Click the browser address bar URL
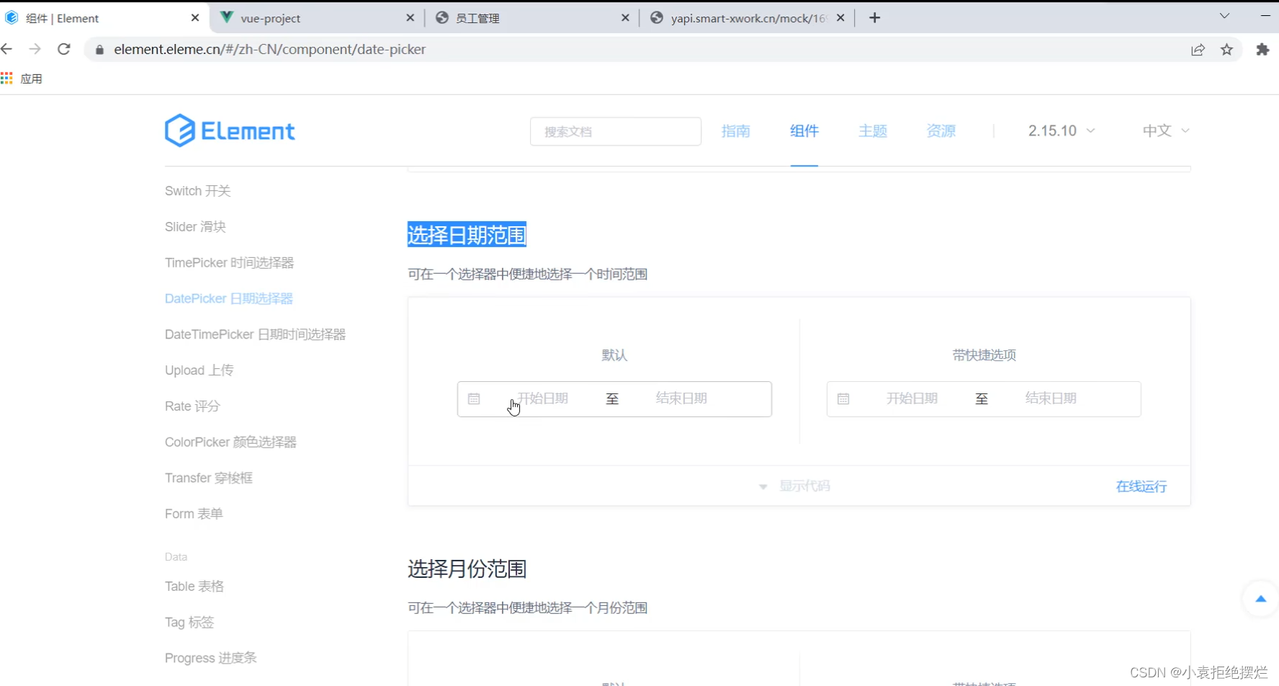Screen dimensions: 1279x686 point(269,50)
